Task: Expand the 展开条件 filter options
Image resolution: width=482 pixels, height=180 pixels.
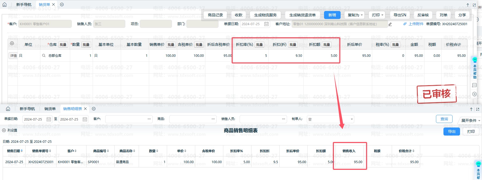Action: pyautogui.click(x=470, y=120)
